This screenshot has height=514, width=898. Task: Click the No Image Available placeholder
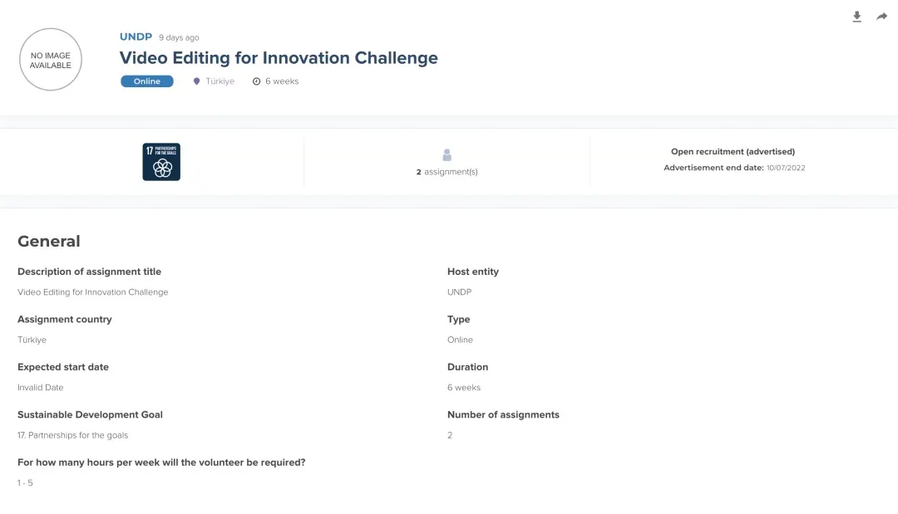tap(51, 60)
